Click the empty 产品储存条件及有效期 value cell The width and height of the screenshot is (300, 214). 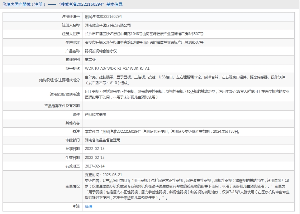tap(190, 106)
